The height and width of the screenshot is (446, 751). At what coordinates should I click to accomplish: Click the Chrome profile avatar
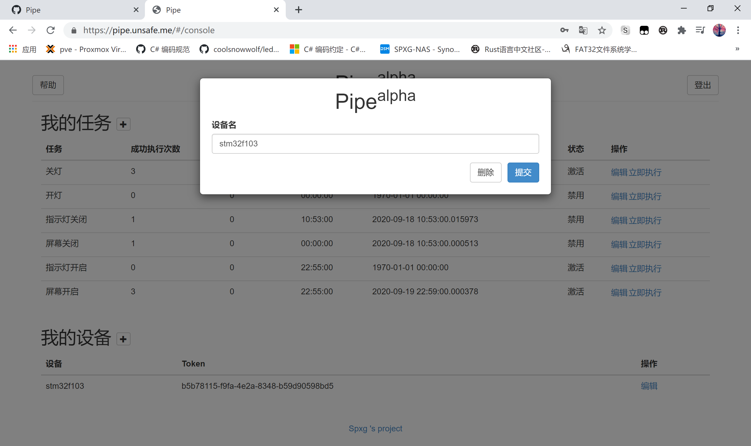(x=719, y=30)
